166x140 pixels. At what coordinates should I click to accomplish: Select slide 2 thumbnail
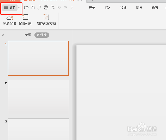tap(38, 97)
